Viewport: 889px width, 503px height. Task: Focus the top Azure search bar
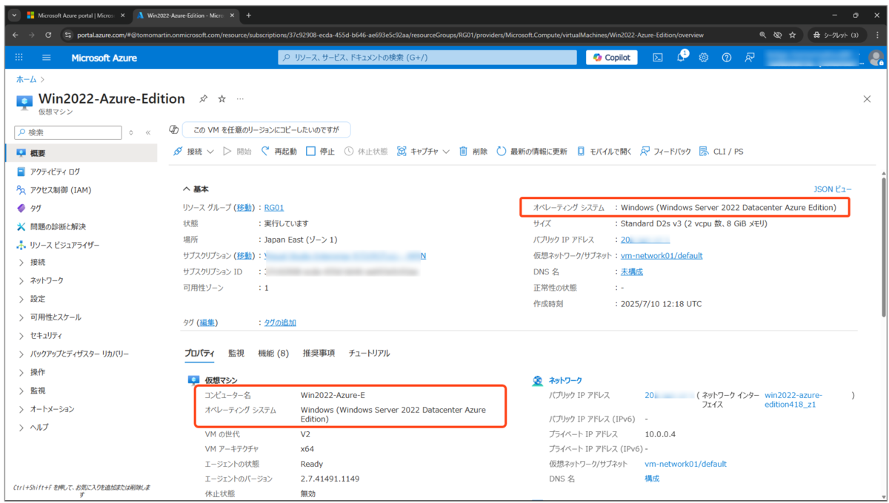[427, 58]
